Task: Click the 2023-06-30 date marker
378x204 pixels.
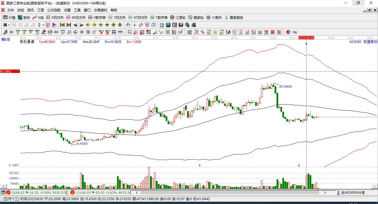Action: point(306,38)
